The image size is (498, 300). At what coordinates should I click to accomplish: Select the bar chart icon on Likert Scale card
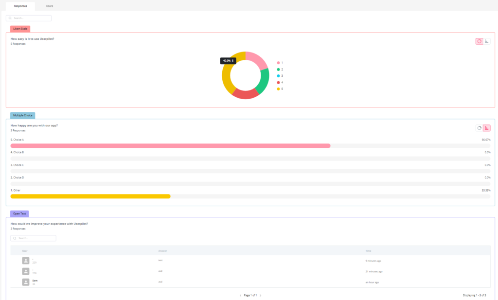coord(486,41)
